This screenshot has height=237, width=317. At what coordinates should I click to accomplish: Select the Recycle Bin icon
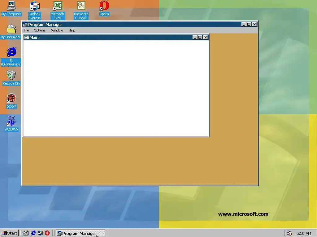(x=11, y=78)
